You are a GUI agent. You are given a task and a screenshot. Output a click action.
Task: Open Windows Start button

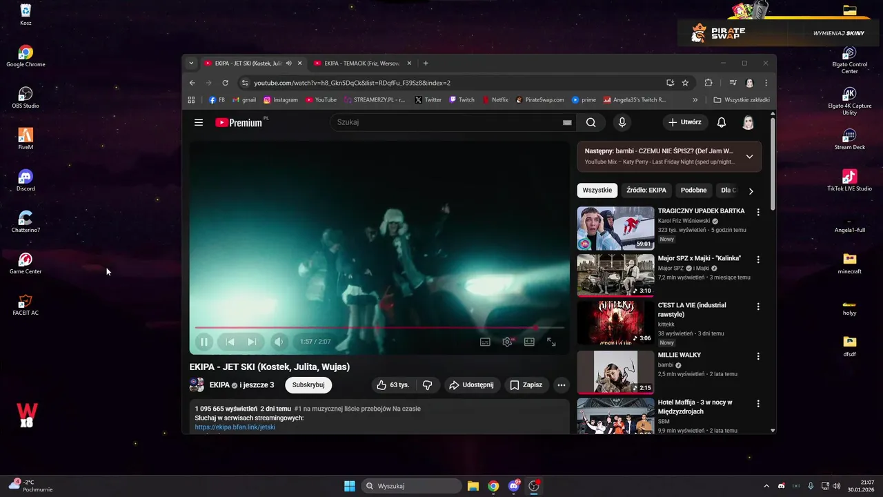(x=350, y=486)
